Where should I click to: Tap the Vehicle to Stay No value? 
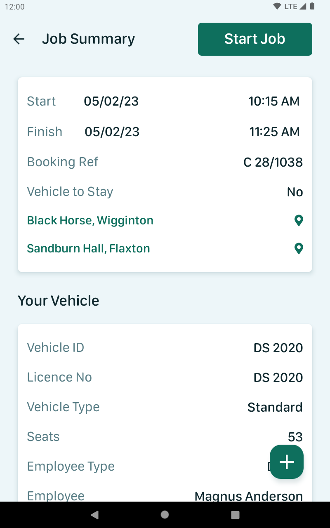295,192
